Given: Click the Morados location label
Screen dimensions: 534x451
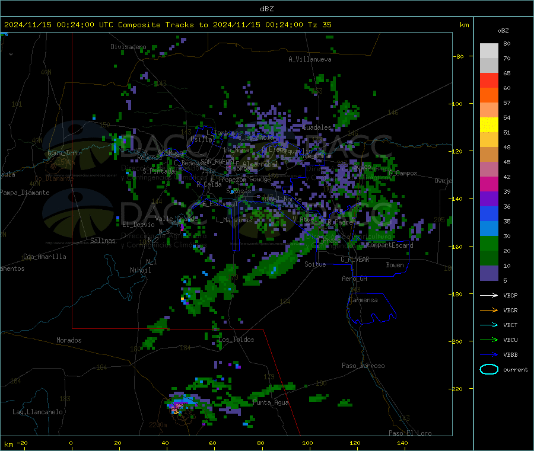Looking at the screenshot, I should point(69,340).
